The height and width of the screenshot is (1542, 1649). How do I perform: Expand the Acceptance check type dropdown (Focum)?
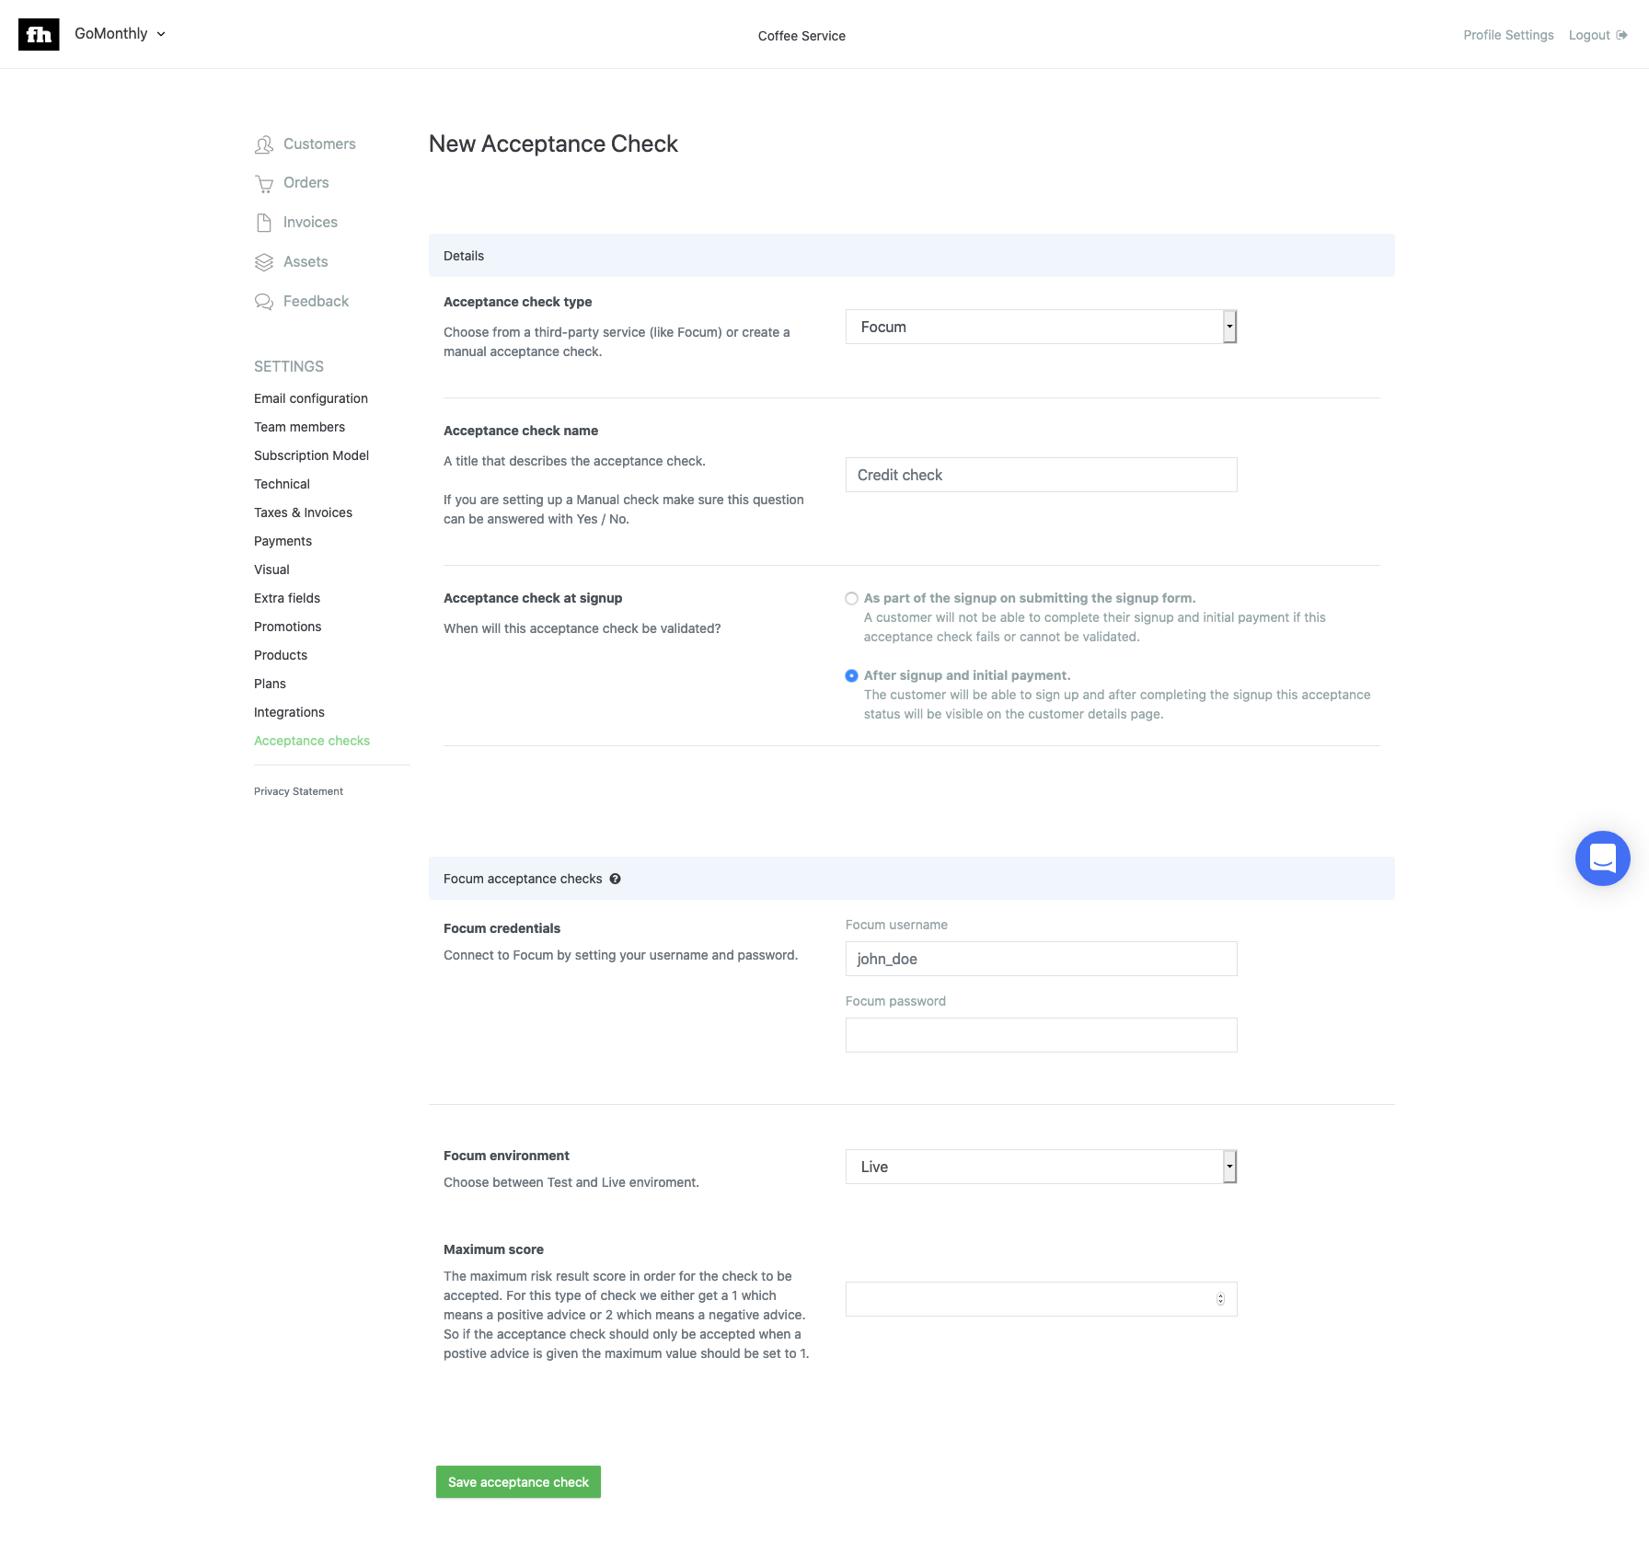coord(1041,327)
